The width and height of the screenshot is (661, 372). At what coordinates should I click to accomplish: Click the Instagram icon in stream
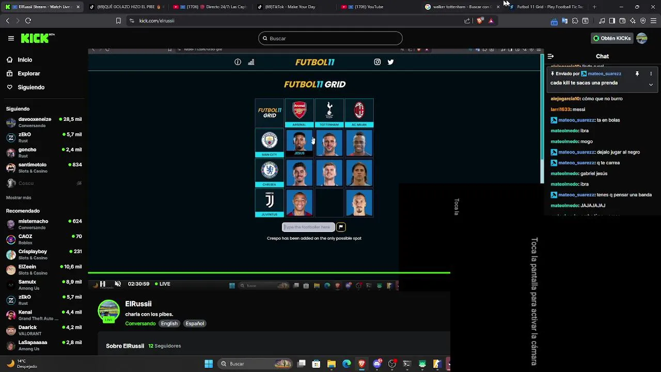[x=377, y=62]
